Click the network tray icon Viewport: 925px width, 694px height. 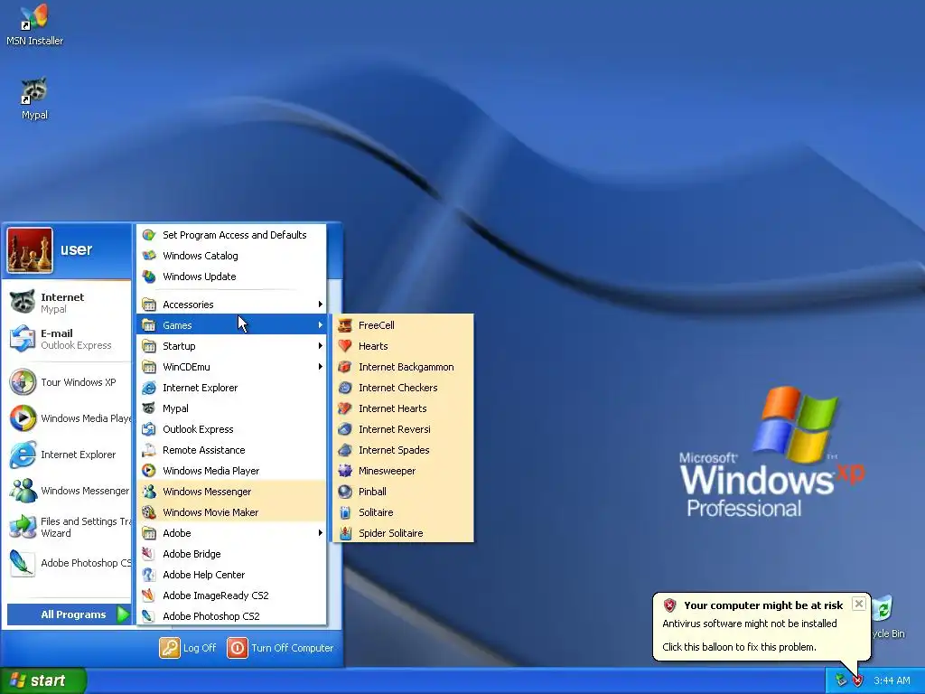click(x=841, y=680)
